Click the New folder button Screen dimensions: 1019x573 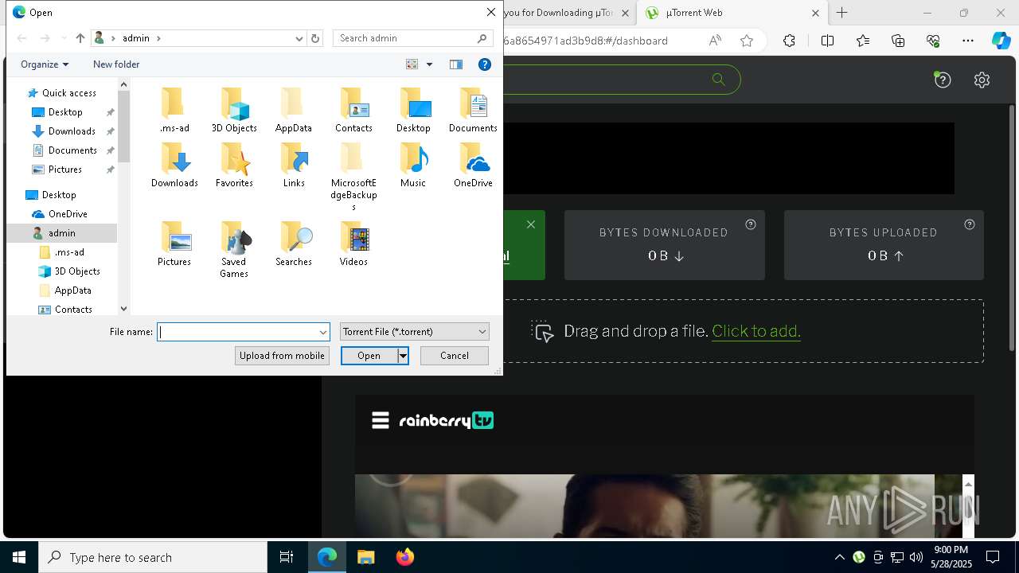[116, 64]
